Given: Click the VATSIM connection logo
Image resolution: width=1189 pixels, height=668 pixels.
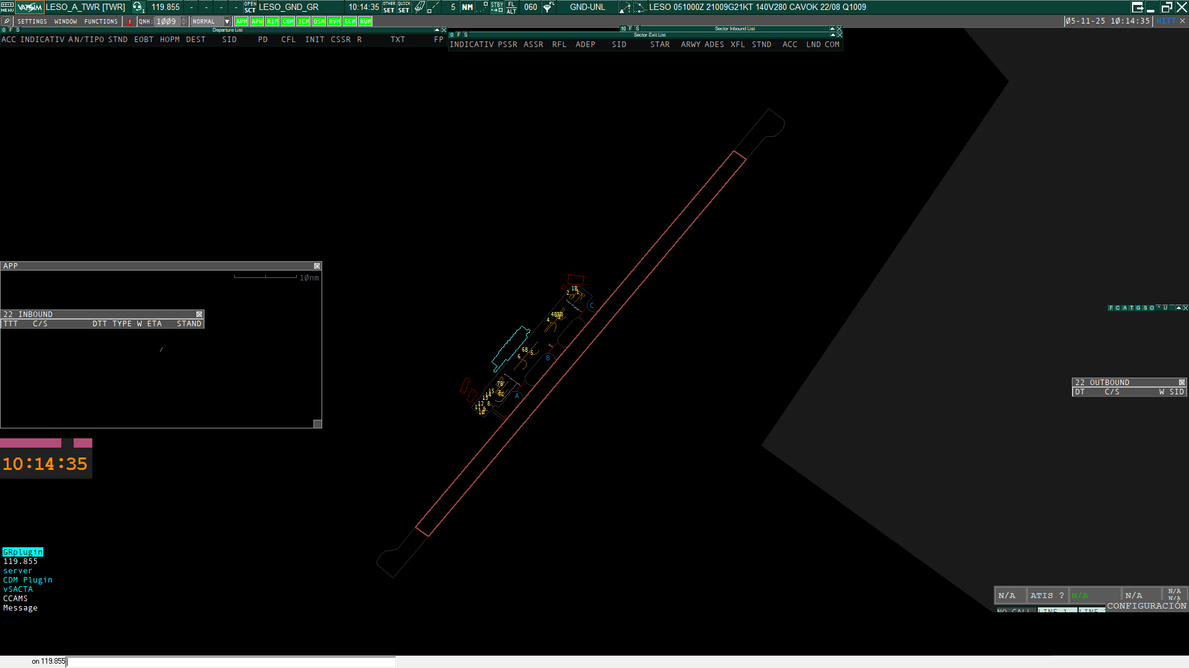Looking at the screenshot, I should (30, 7).
